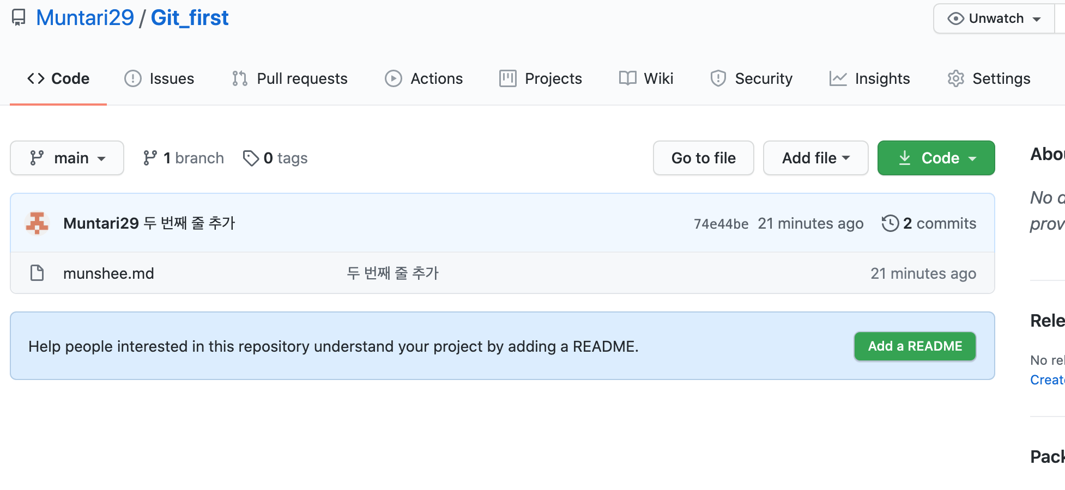1065x490 pixels.
Task: Click the eye icon in Unwatch button
Action: [x=955, y=19]
